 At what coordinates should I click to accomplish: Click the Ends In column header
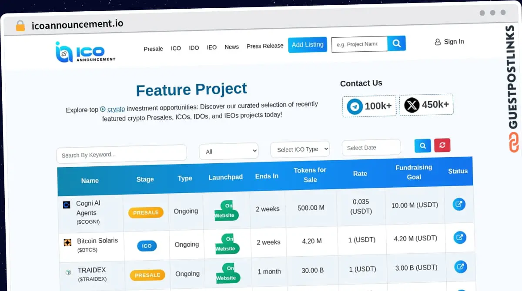[x=267, y=176]
